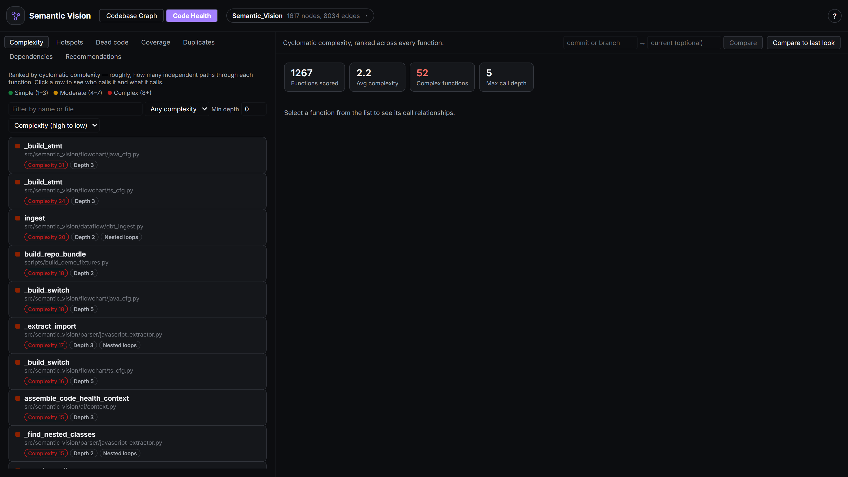
Task: Click Compare to last look button
Action: click(x=803, y=43)
